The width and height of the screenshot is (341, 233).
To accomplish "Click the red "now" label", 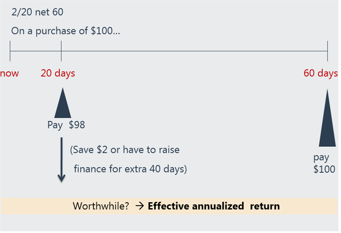I will coord(9,73).
